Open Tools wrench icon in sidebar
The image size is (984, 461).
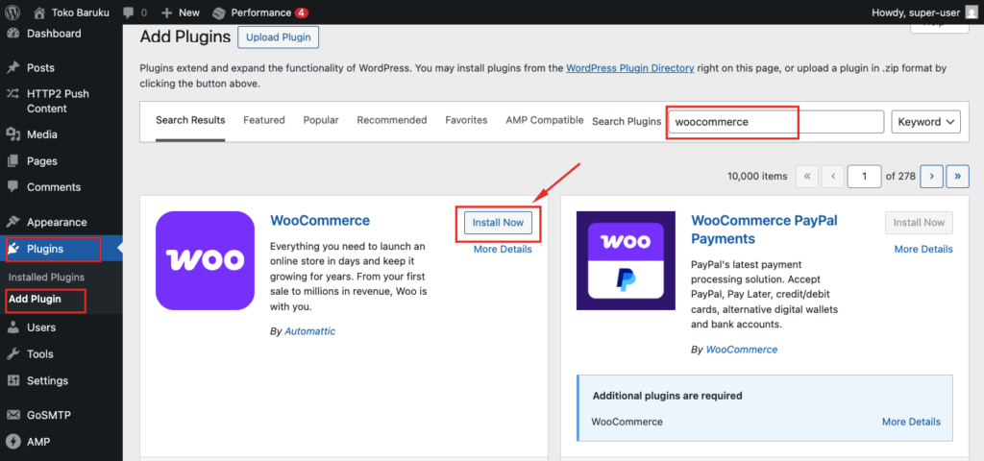pos(12,353)
